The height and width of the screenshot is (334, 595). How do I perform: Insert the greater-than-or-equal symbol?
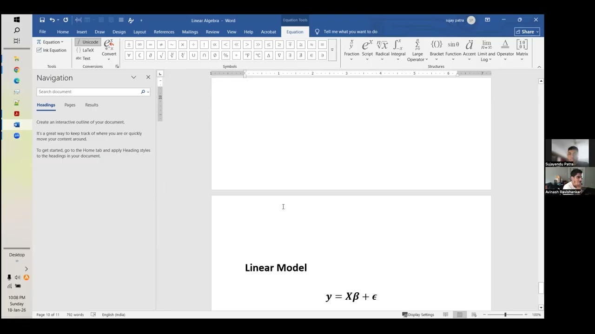[x=279, y=45]
